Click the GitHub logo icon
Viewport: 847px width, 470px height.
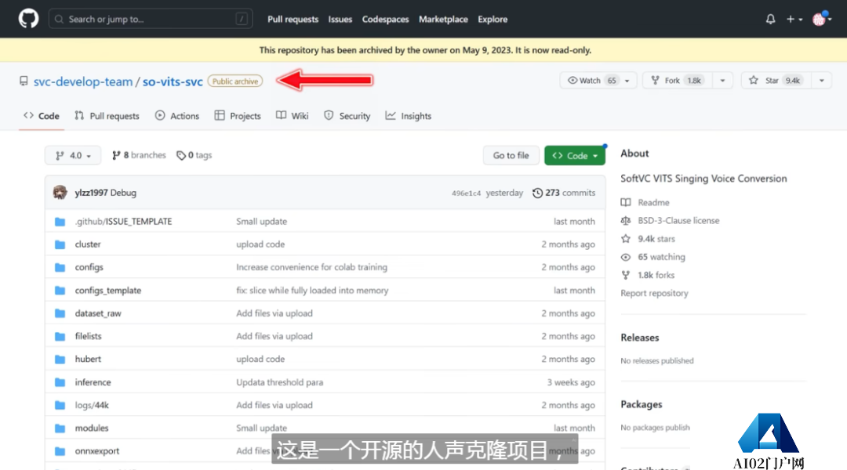(x=28, y=19)
